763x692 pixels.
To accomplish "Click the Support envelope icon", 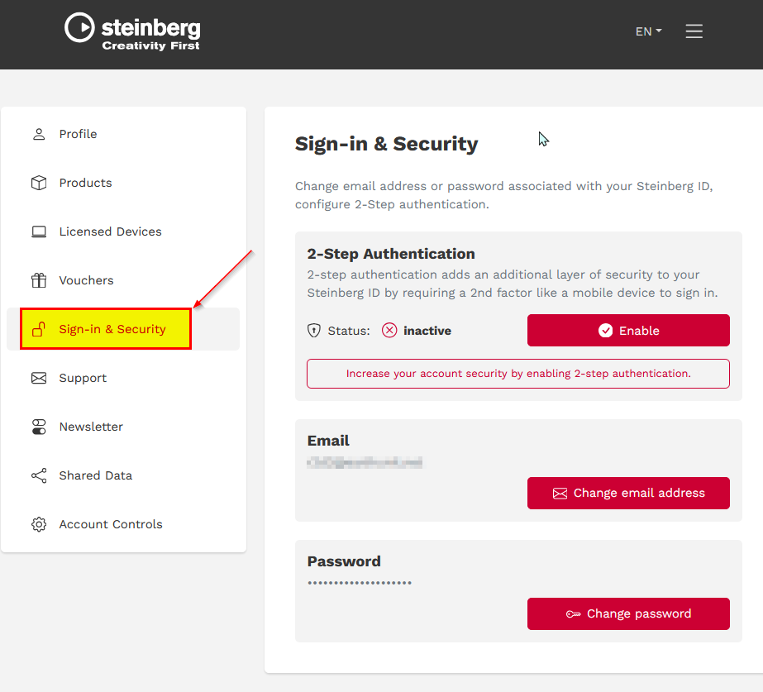I will pyautogui.click(x=39, y=378).
